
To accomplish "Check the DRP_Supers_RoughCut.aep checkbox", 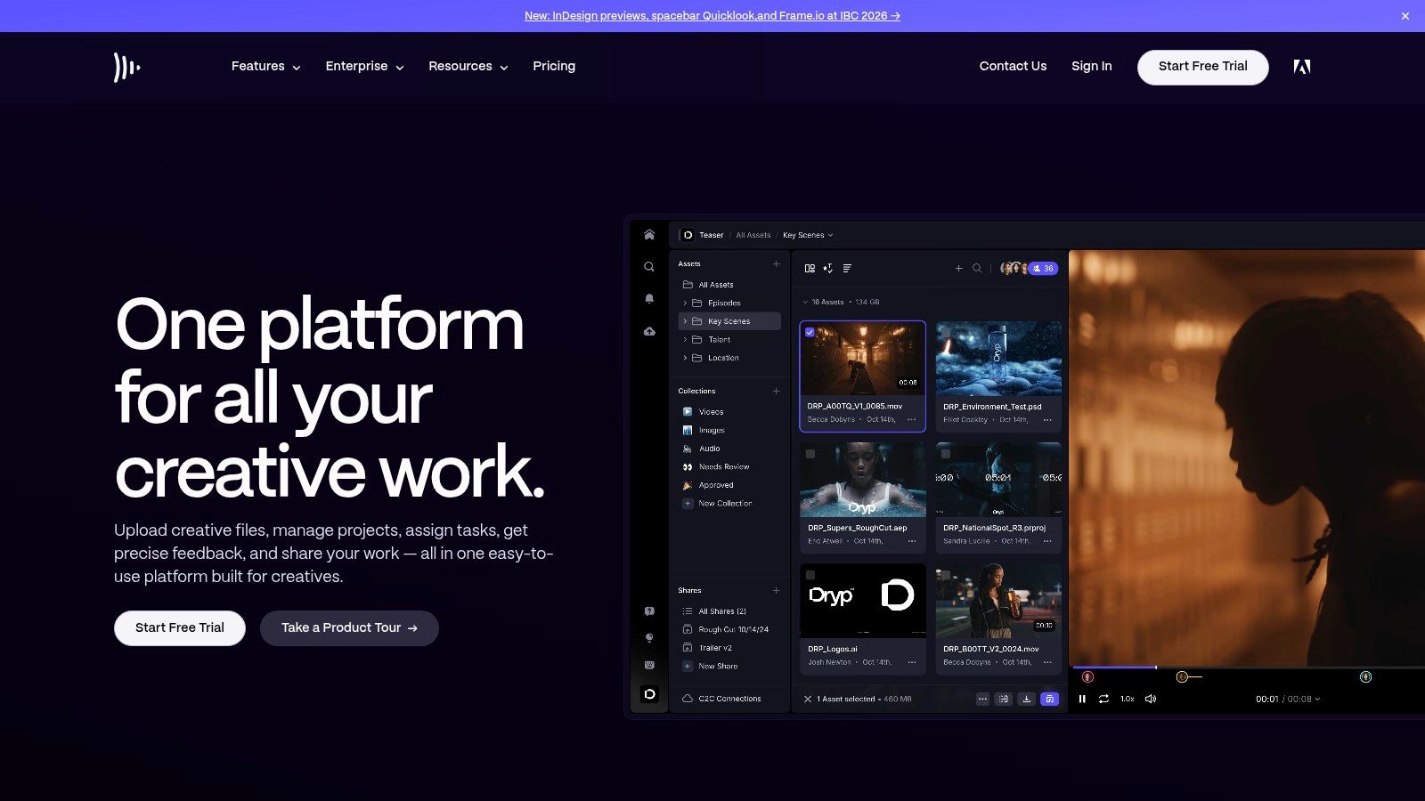I will tap(810, 453).
